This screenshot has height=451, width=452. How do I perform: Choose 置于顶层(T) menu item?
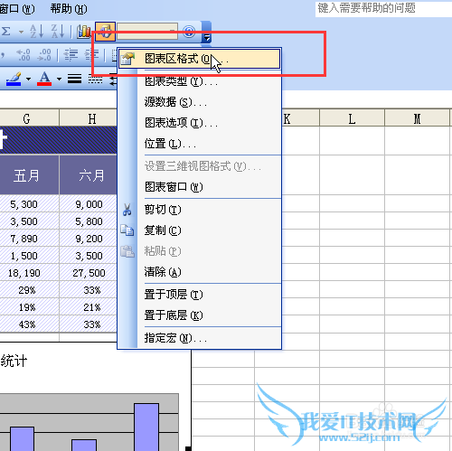199,295
